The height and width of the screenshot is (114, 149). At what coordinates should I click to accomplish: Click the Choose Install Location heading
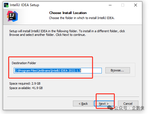pos(68,13)
